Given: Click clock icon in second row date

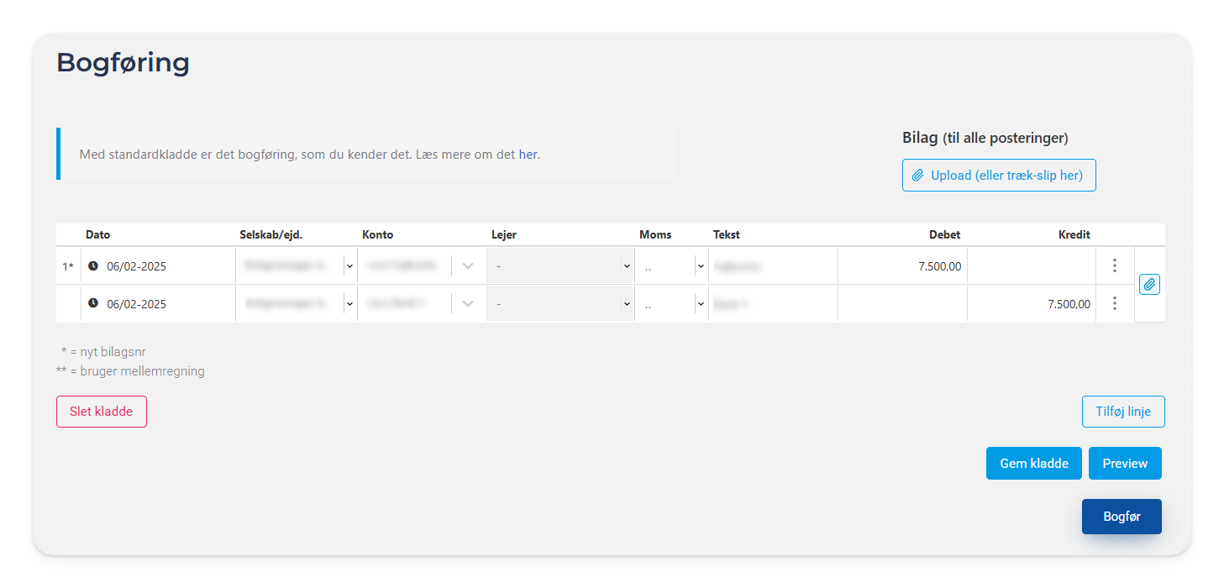Looking at the screenshot, I should pos(93,303).
